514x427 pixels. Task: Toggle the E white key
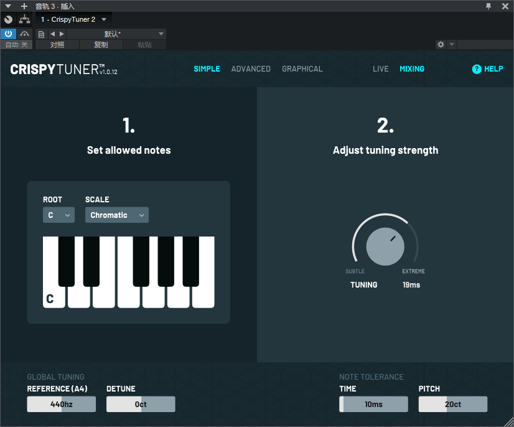pos(103,297)
